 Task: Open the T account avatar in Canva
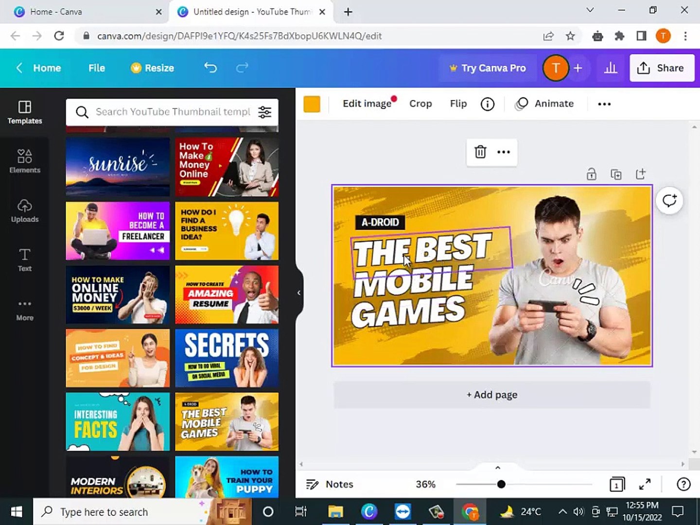[556, 68]
